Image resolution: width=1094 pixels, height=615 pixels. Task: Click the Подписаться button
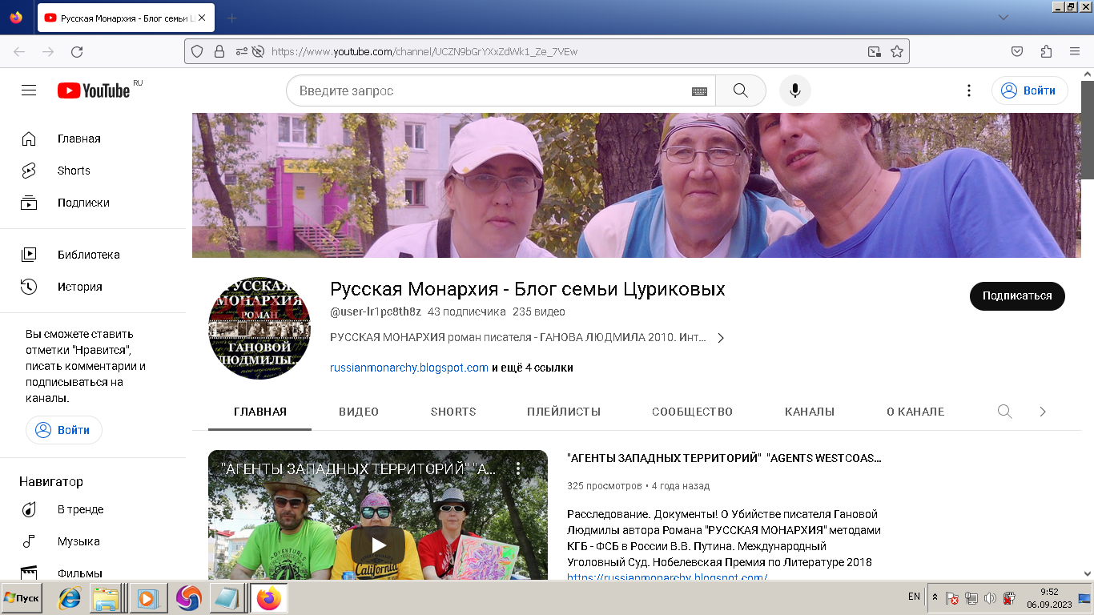(1017, 295)
